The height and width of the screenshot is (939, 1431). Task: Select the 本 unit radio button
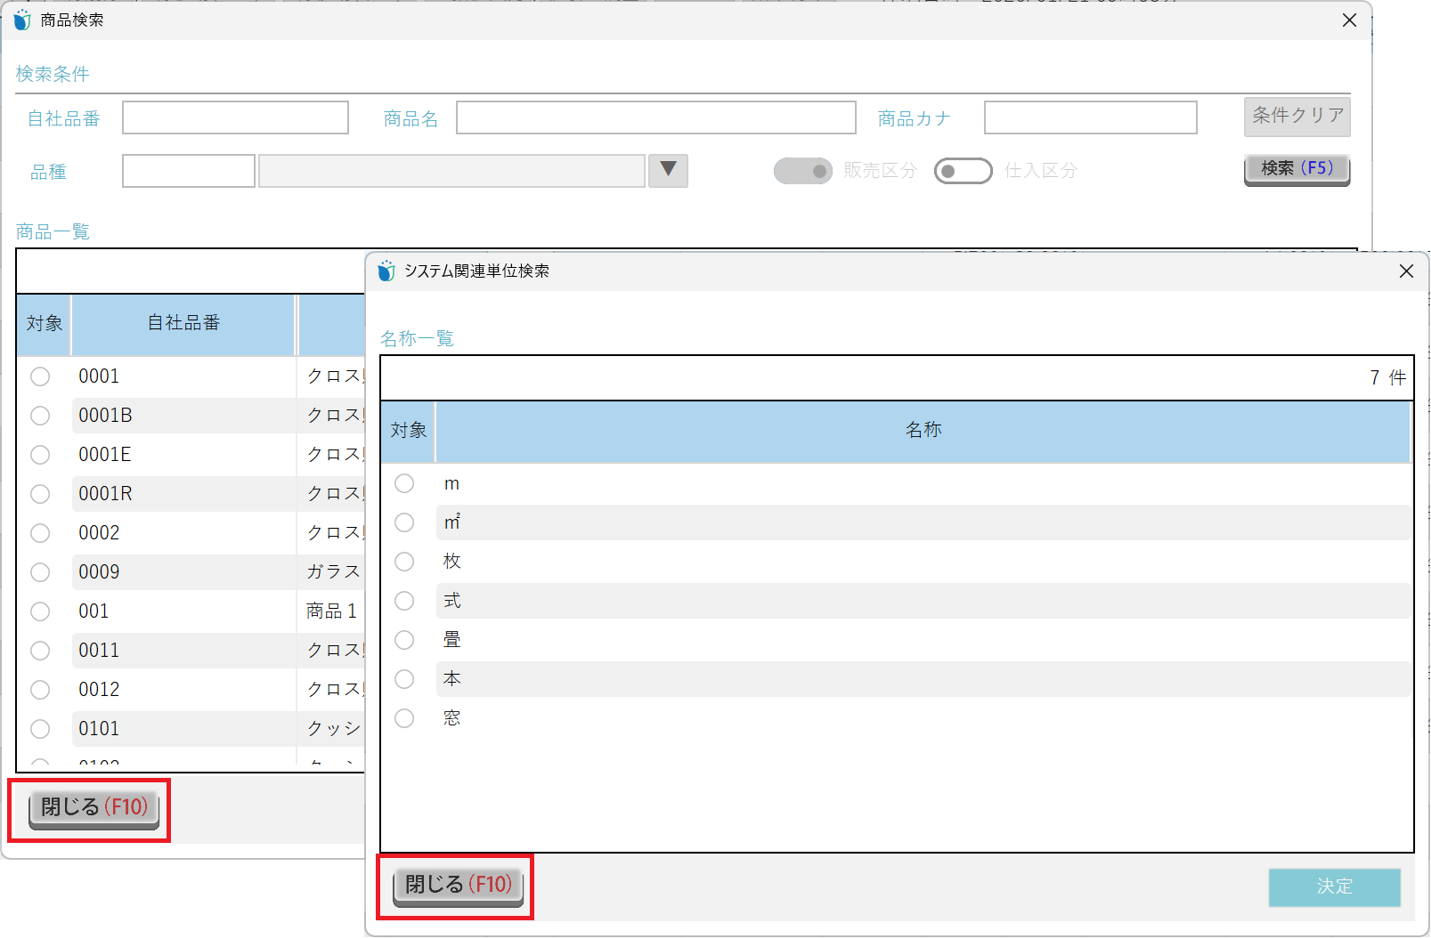(404, 679)
